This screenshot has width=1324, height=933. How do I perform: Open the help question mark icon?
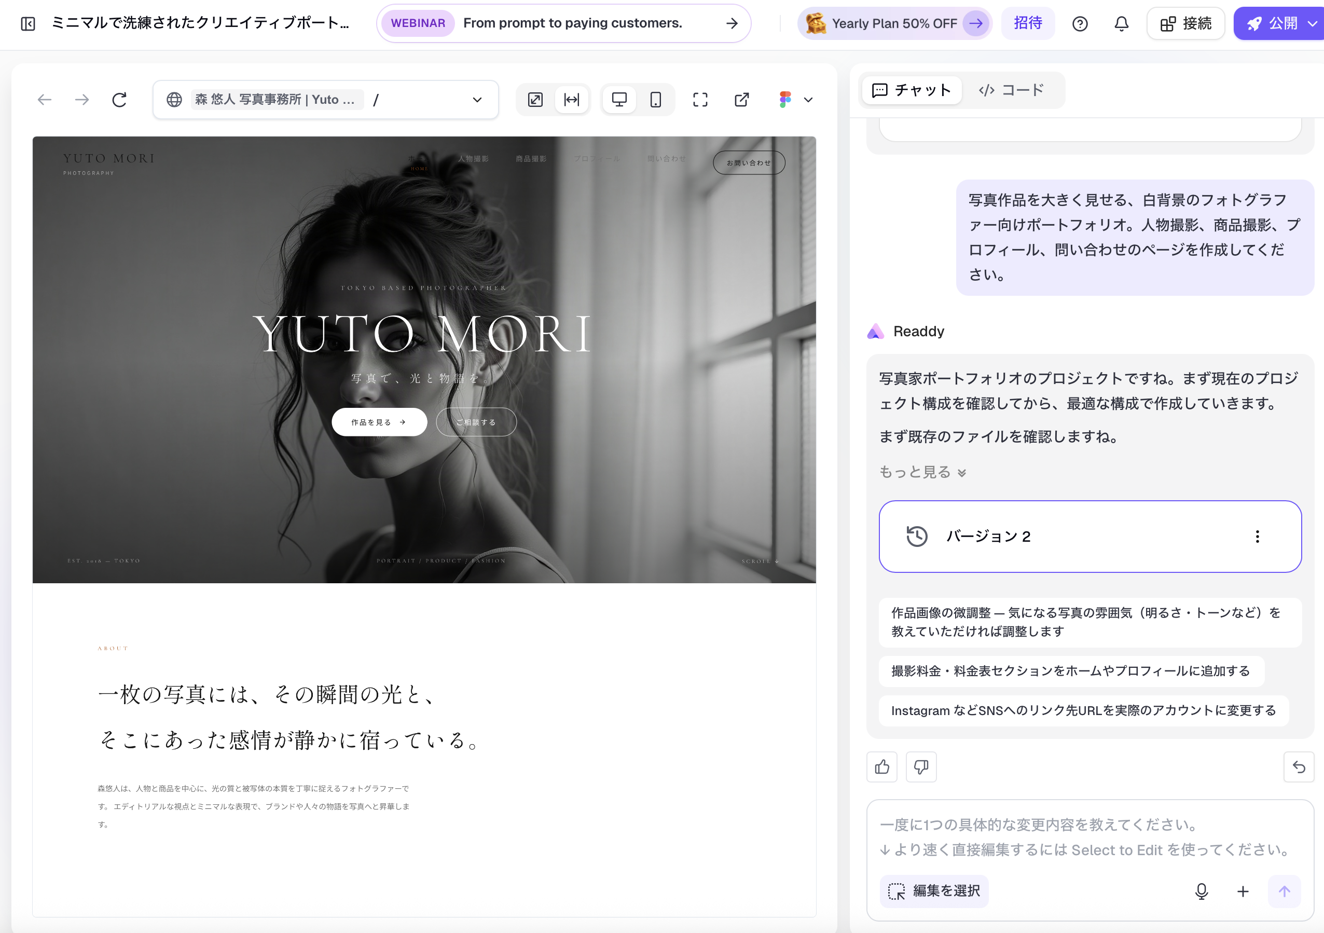click(1080, 24)
